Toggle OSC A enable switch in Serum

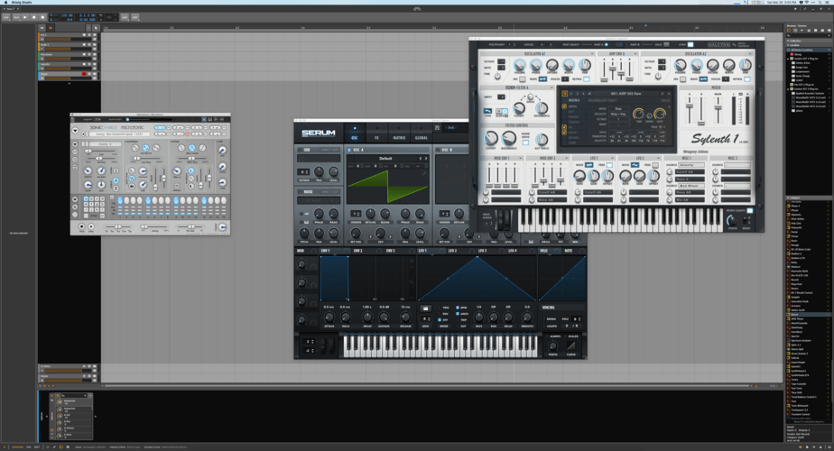pos(349,150)
